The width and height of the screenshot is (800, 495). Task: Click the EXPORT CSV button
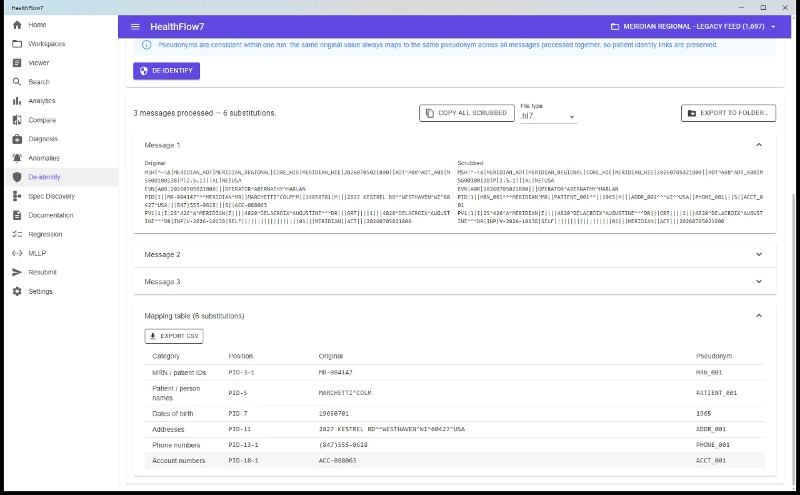pyautogui.click(x=174, y=336)
